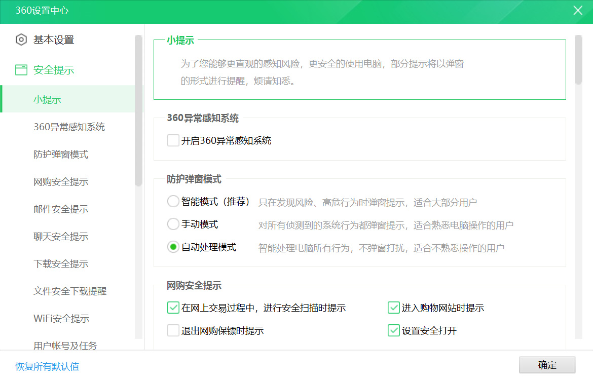Go to 360异常感知系统 in sidebar
Viewport: 593px width, 380px height.
coord(69,127)
